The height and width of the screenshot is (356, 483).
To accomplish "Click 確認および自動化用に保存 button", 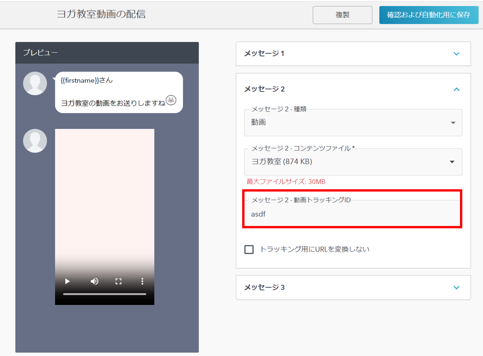I will [429, 15].
